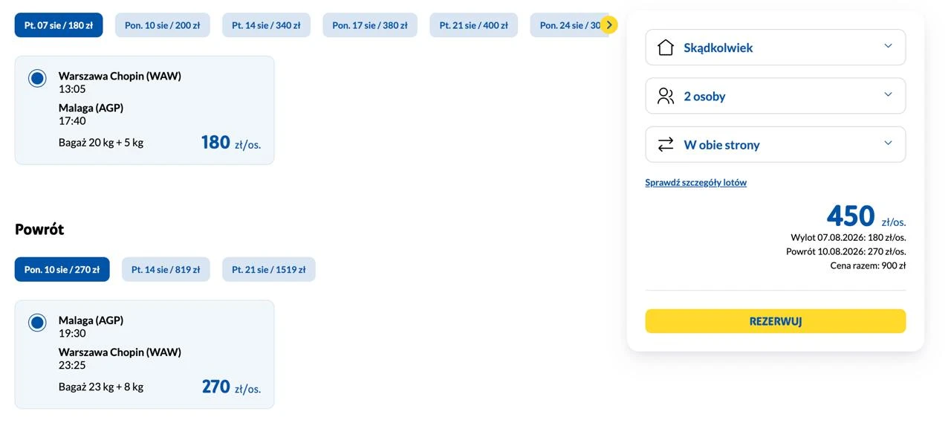This screenshot has width=951, height=426.
Task: Pick departure date Pon. 17 sie / 380 zł
Action: click(370, 25)
